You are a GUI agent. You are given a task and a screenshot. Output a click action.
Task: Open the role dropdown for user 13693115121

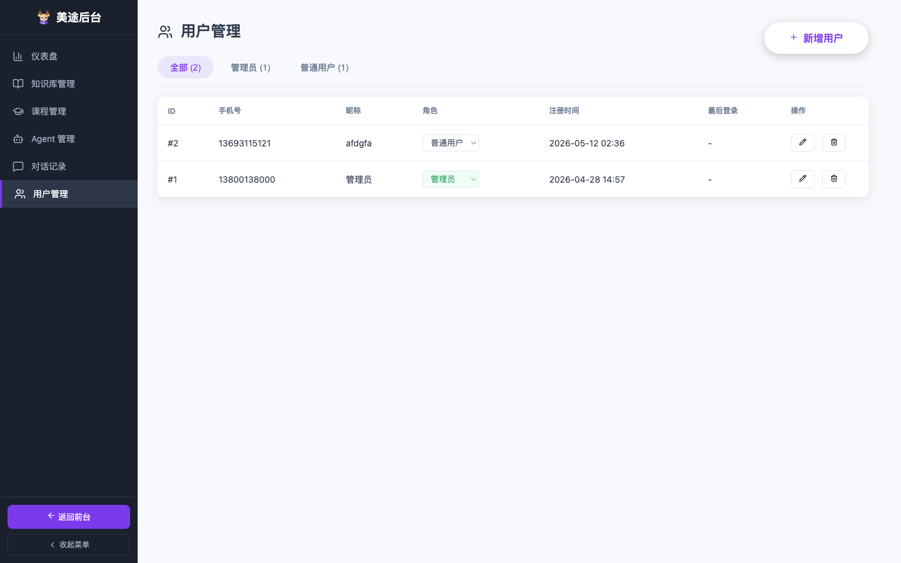coord(450,143)
